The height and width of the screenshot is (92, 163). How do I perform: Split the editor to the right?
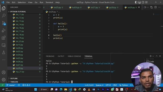click(x=156, y=7)
